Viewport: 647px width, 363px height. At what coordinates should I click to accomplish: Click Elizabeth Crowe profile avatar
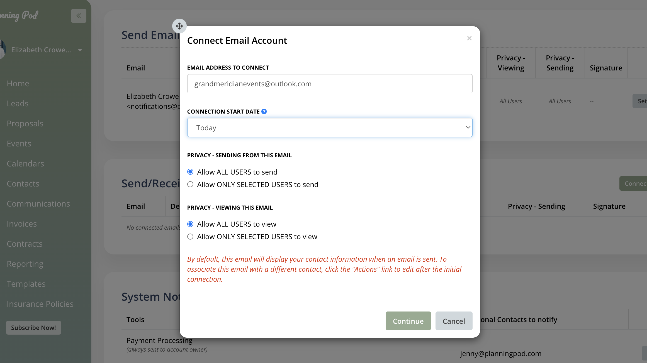tap(2, 50)
